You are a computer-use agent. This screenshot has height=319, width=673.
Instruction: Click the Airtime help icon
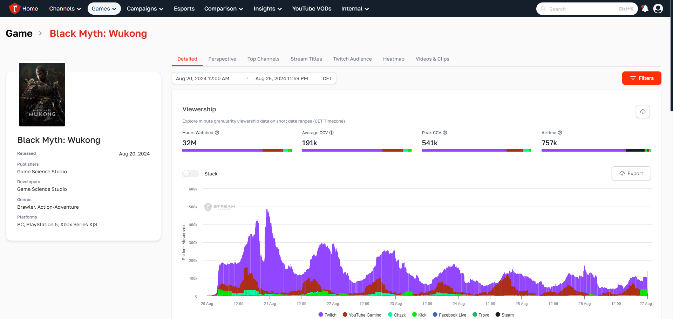pos(560,133)
